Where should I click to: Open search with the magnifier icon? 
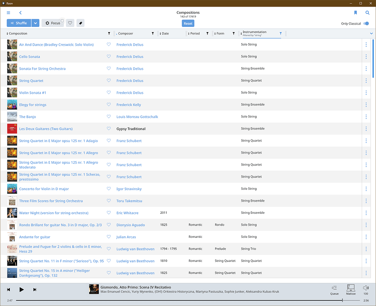367,13
